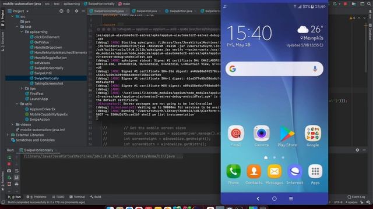Open Play Store on phone screen

[x=287, y=134]
